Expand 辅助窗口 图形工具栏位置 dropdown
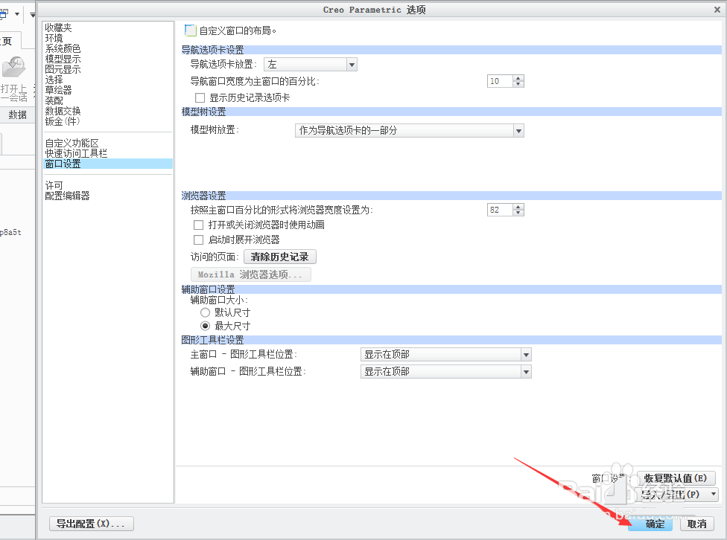The width and height of the screenshot is (727, 540). click(446, 371)
